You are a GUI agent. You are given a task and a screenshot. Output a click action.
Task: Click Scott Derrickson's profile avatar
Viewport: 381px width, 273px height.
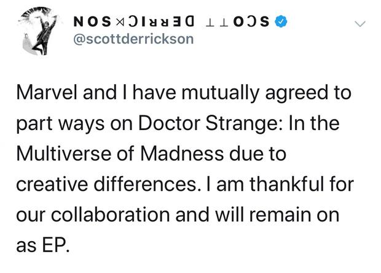click(x=39, y=26)
